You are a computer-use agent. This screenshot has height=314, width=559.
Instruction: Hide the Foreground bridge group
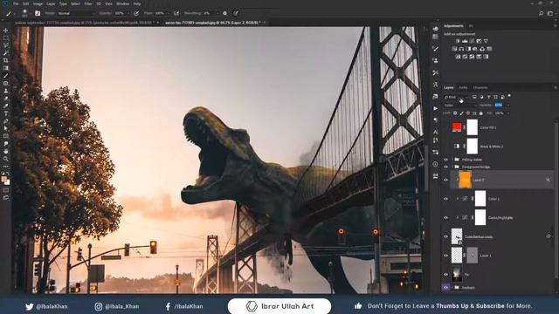click(445, 167)
